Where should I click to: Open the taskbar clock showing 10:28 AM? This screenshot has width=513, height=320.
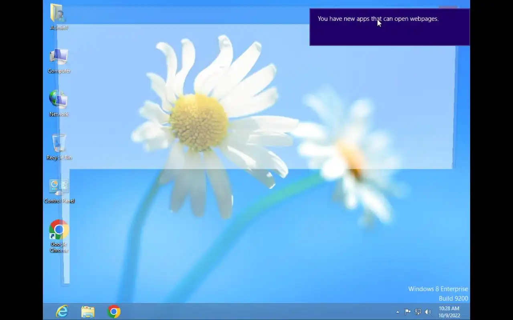[x=449, y=312]
